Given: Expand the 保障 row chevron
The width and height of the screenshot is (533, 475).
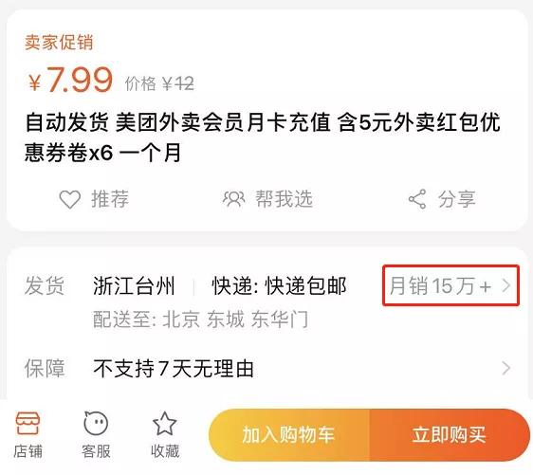Looking at the screenshot, I should 506,368.
